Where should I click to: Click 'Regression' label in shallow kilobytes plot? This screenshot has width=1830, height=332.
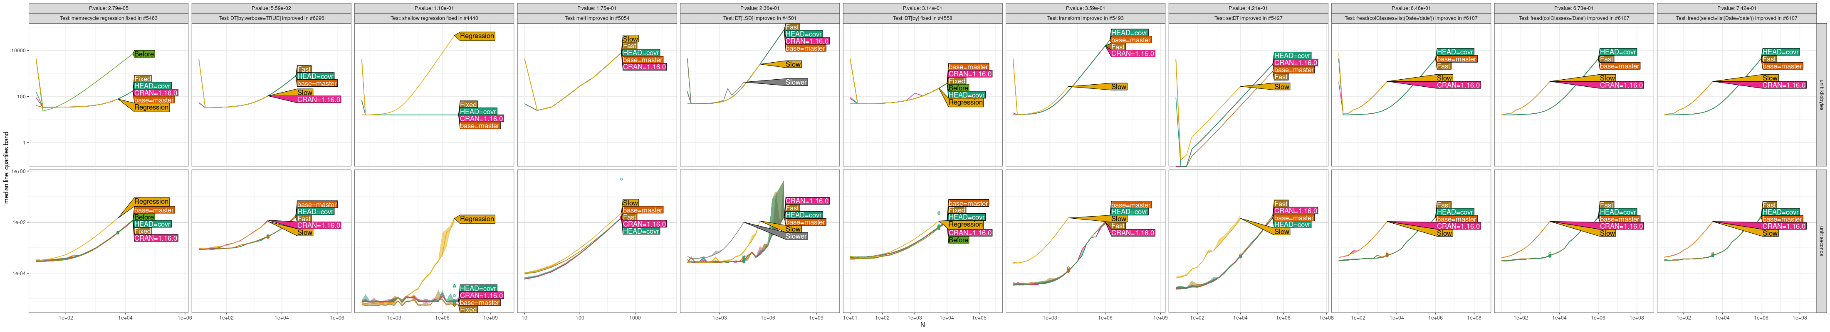coord(477,35)
